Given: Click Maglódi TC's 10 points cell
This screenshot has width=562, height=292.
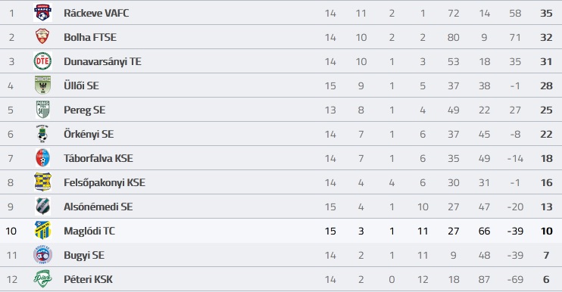Looking at the screenshot, I should point(547,231).
